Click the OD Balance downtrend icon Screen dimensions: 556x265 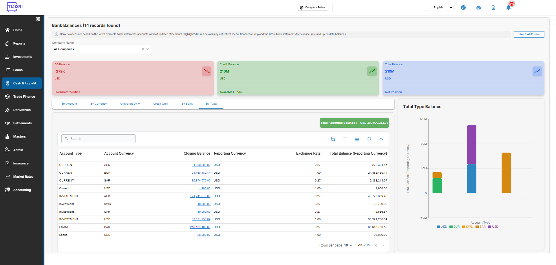click(x=207, y=71)
